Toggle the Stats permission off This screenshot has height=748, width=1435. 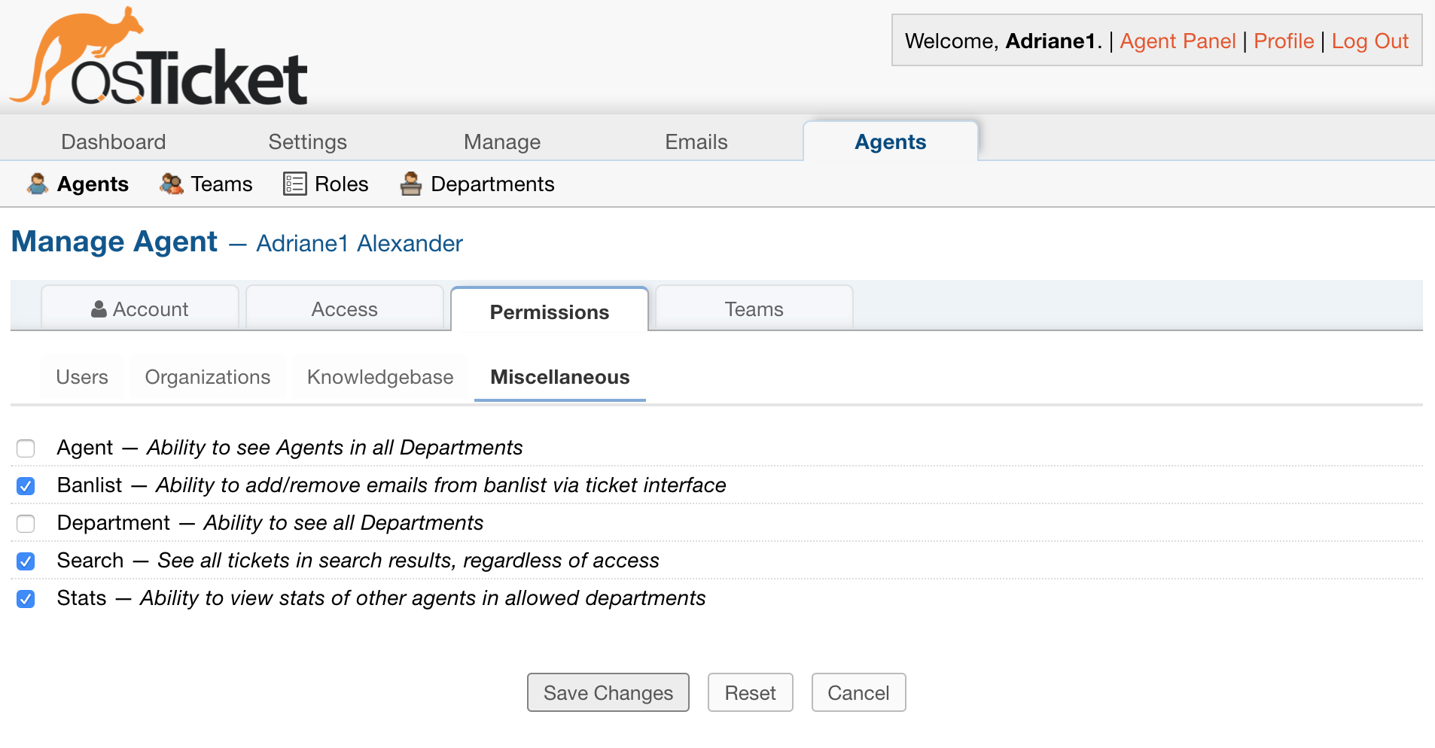coord(26,599)
